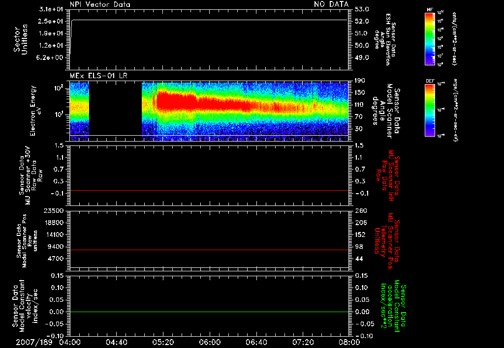Image resolution: width=504 pixels, height=348 pixels.
Task: Click the '70' scanner angle value
Action: tap(359, 116)
